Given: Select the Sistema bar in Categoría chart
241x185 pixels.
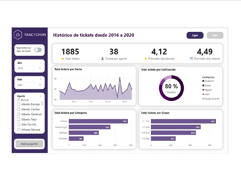Looking at the screenshot, I should pos(98,121).
